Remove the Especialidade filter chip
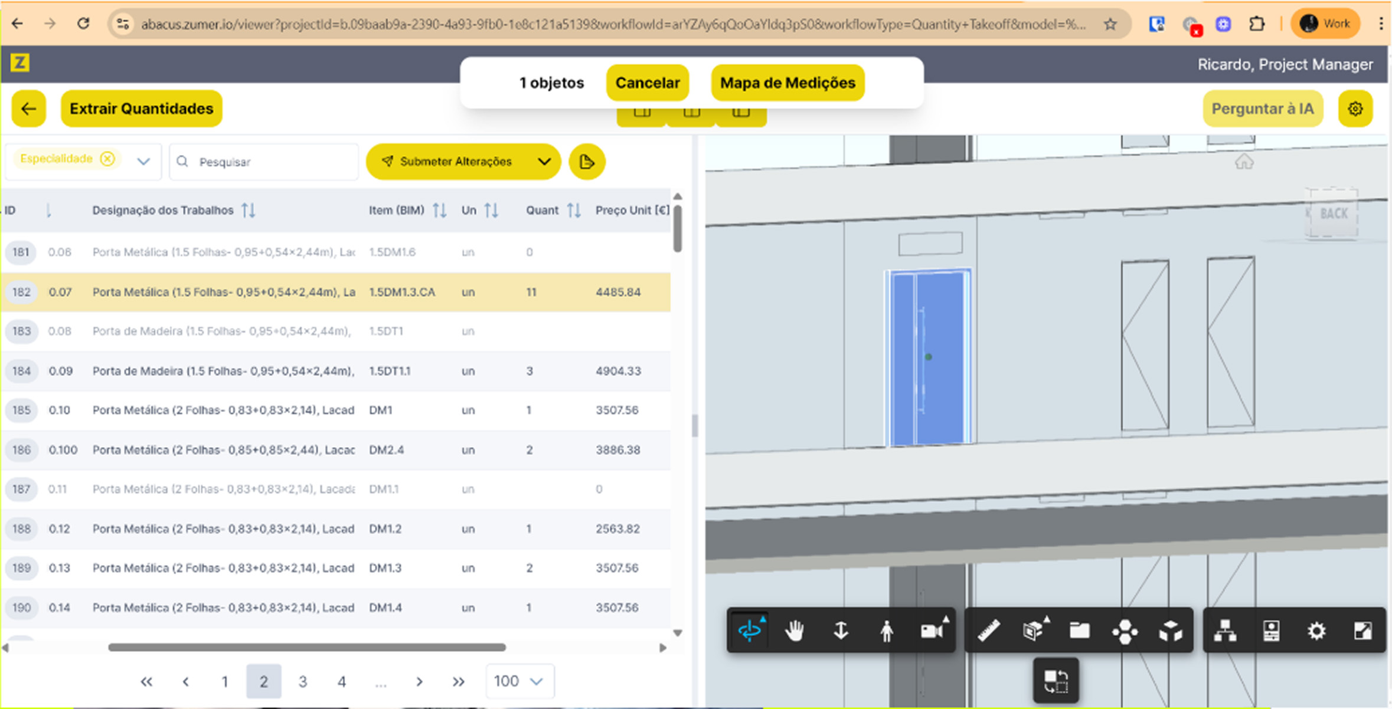The width and height of the screenshot is (1392, 709). click(107, 159)
